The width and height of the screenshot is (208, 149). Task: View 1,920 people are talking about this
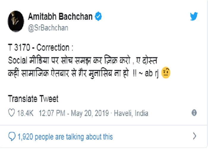(x=65, y=137)
